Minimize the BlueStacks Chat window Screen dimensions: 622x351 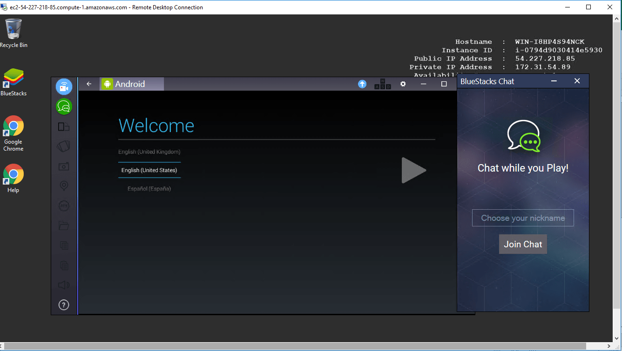(x=554, y=81)
